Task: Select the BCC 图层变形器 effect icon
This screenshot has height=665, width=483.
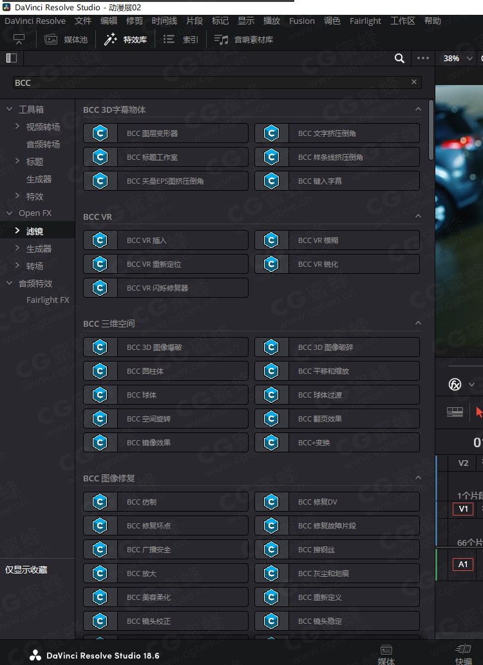Action: pos(100,133)
